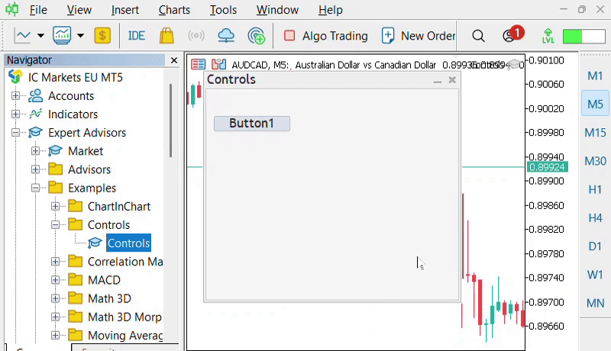This screenshot has width=611, height=351.
Task: Select the Indicators wave icon
Action: coord(35,114)
